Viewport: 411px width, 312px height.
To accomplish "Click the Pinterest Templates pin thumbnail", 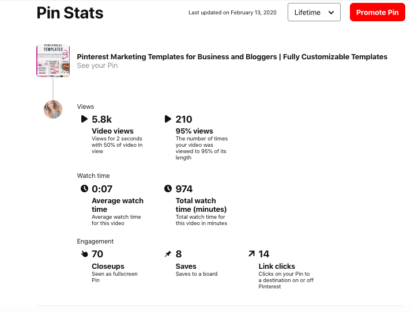I will click(53, 60).
